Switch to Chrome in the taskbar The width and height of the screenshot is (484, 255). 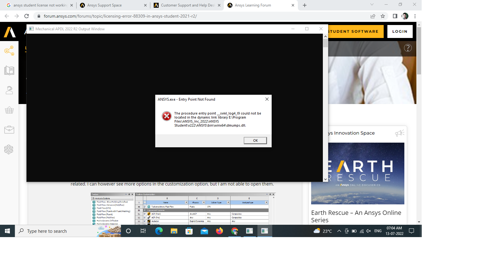point(235,231)
